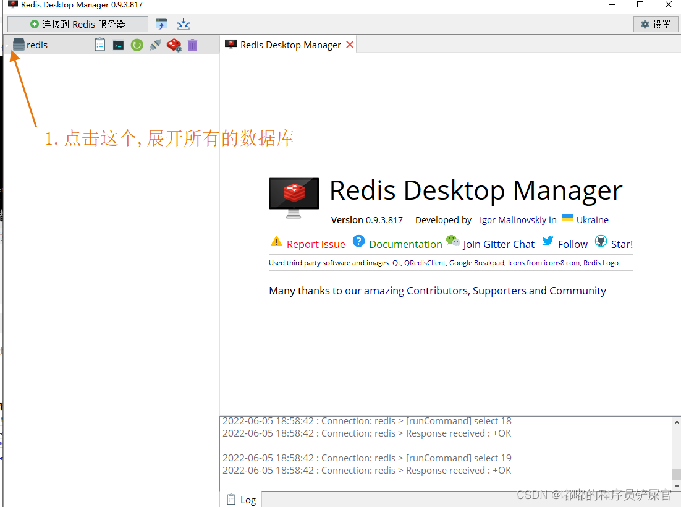Click the warning icon beside Report issue

276,241
